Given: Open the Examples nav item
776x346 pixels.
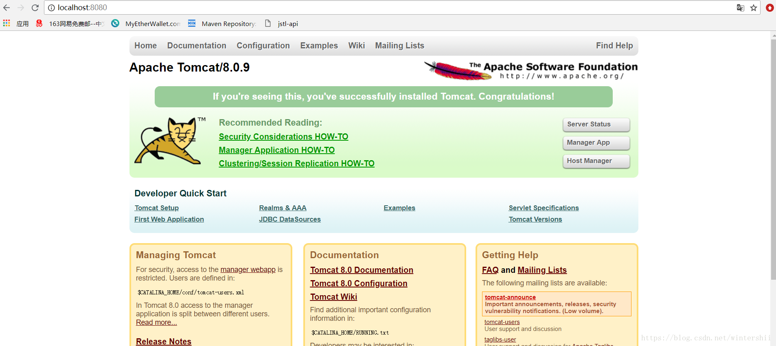Looking at the screenshot, I should point(319,46).
